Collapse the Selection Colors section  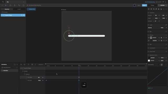[x=148, y=55]
